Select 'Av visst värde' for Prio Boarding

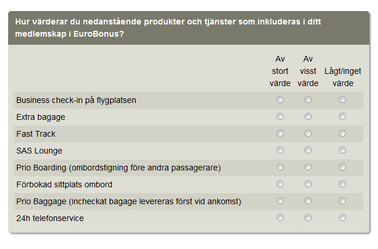308,167
